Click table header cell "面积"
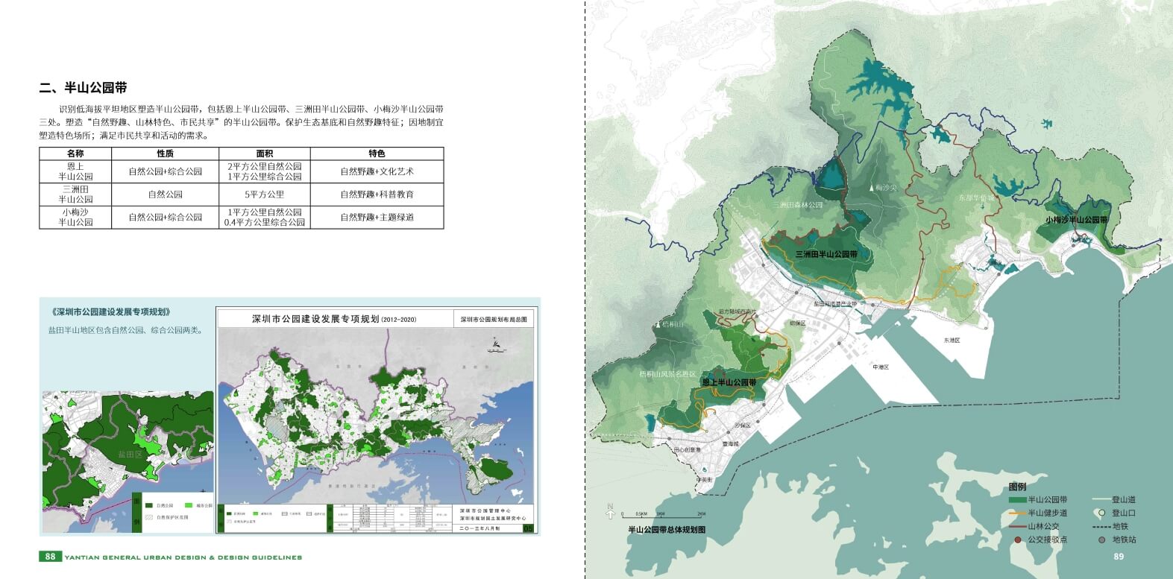Viewport: 1173px width, 579px height. 265,154
